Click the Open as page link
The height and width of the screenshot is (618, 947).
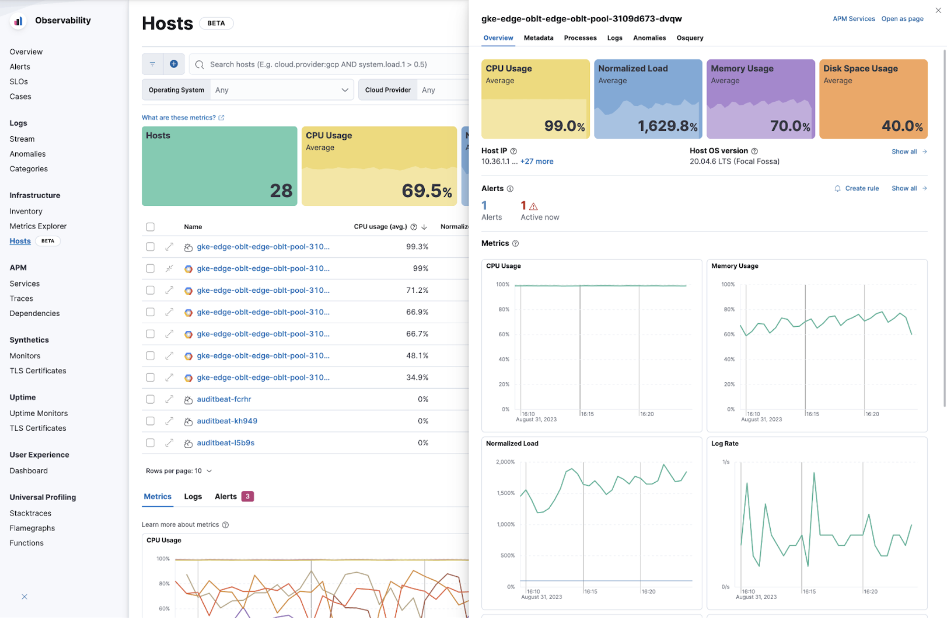[902, 18]
